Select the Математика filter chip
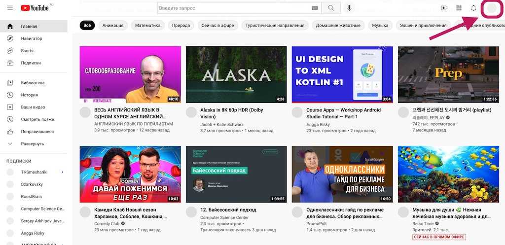 tap(147, 26)
